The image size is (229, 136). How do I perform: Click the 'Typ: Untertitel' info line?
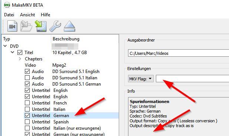coord(143,106)
